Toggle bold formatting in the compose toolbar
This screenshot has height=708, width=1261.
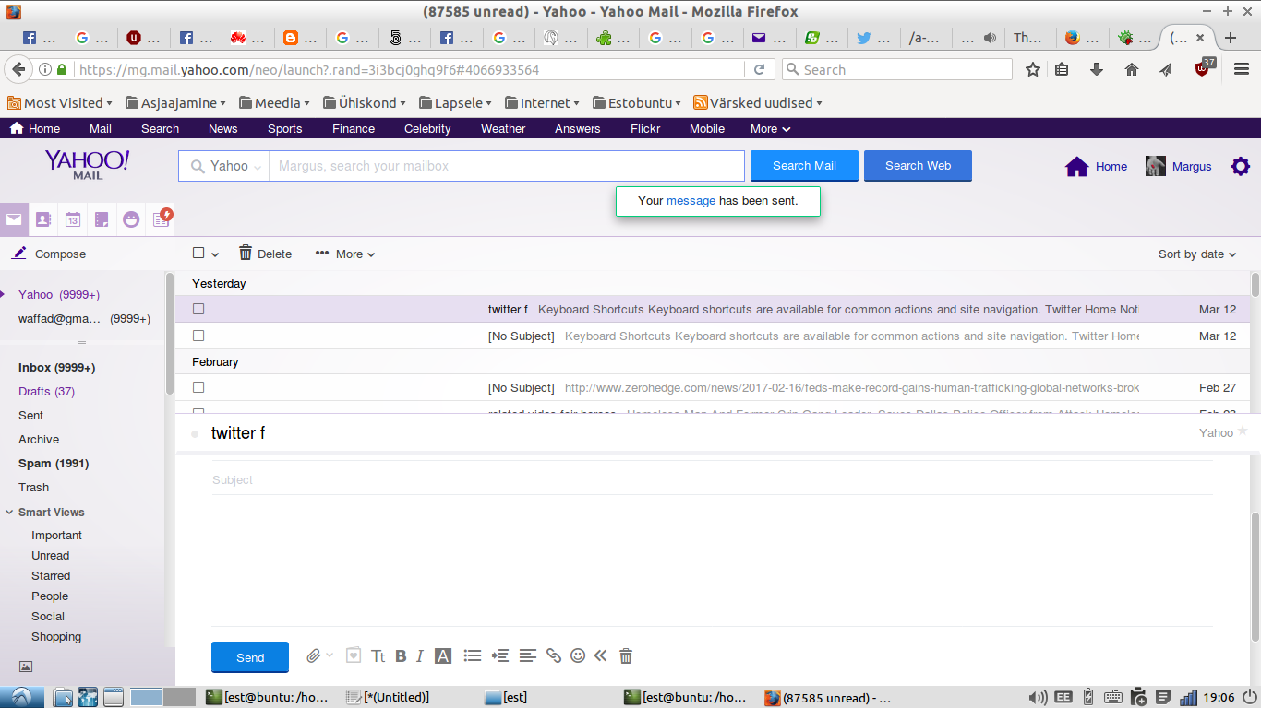pyautogui.click(x=401, y=656)
